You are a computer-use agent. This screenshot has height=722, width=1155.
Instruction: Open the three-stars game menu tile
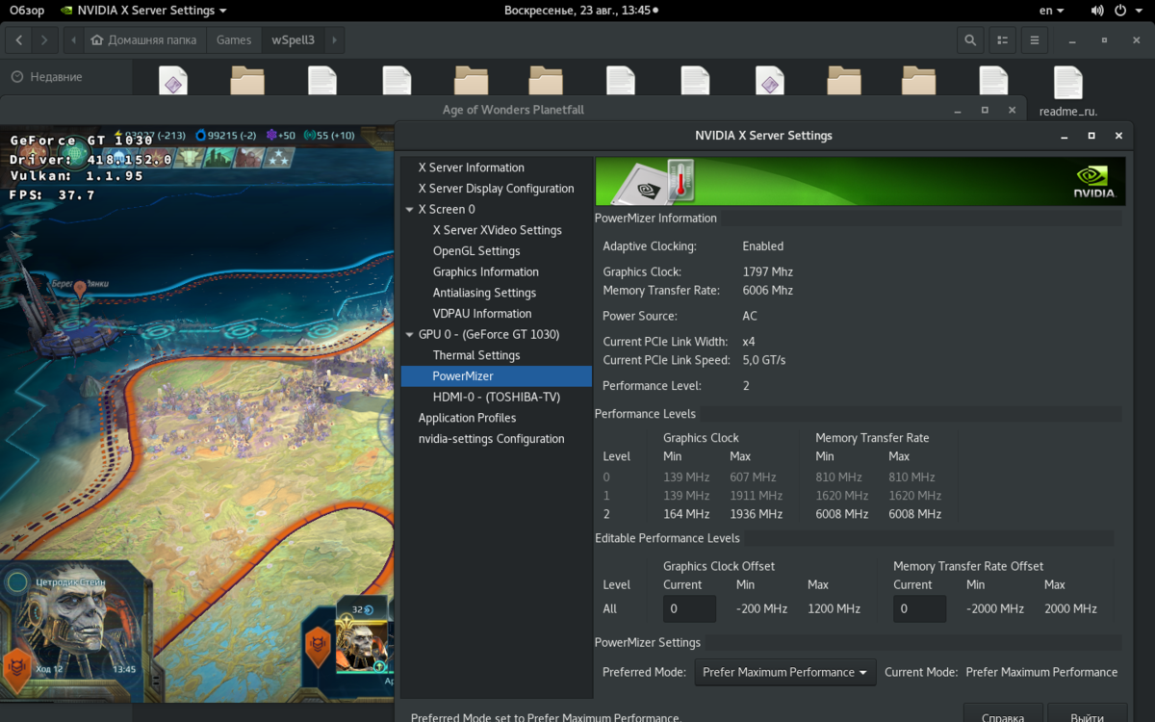tap(280, 156)
